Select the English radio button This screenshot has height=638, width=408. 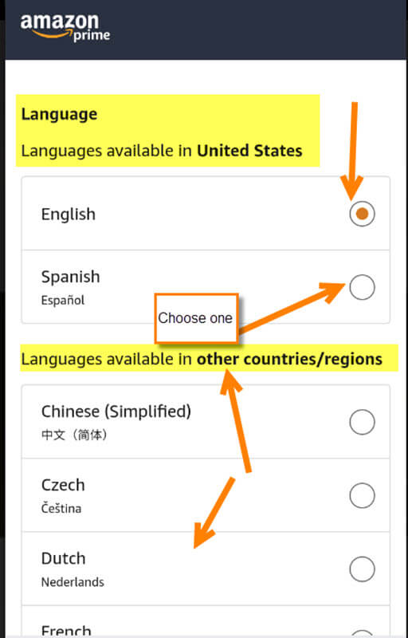pos(362,214)
